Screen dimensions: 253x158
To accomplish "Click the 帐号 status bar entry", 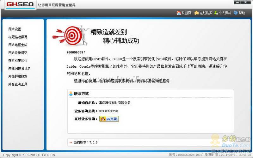I will (186, 155).
